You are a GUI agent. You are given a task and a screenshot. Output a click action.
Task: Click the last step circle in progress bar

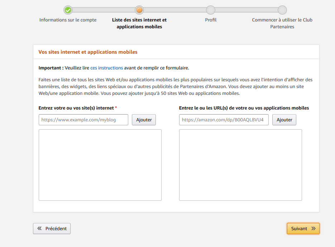(282, 10)
